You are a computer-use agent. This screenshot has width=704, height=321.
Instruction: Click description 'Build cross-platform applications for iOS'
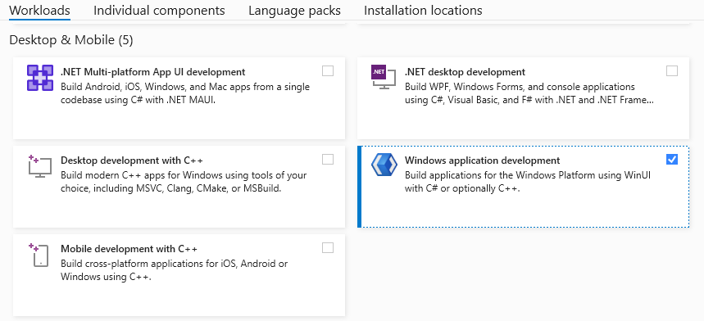(x=175, y=270)
